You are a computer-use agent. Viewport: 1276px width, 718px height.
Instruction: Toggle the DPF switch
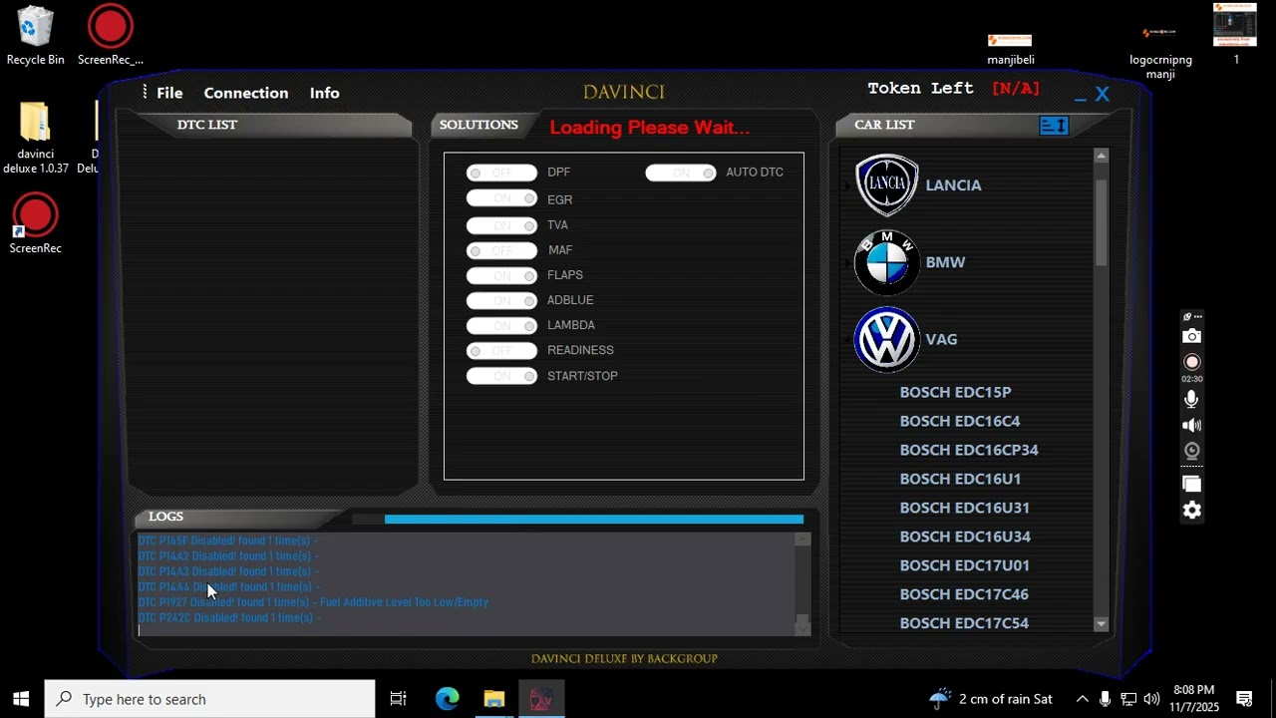[x=501, y=173]
